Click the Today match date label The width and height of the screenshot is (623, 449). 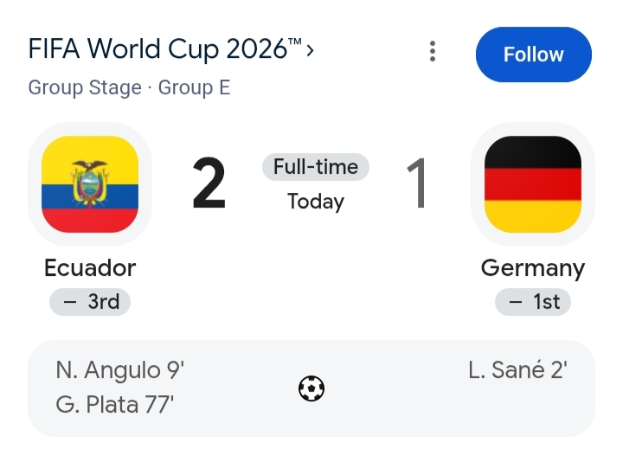316,202
